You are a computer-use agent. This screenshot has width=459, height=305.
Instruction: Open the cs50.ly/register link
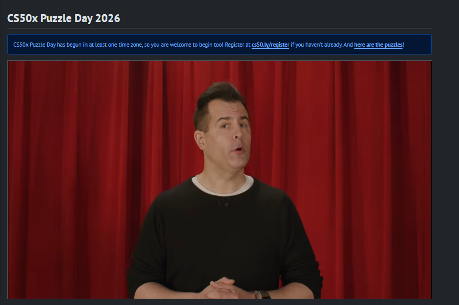pos(270,45)
